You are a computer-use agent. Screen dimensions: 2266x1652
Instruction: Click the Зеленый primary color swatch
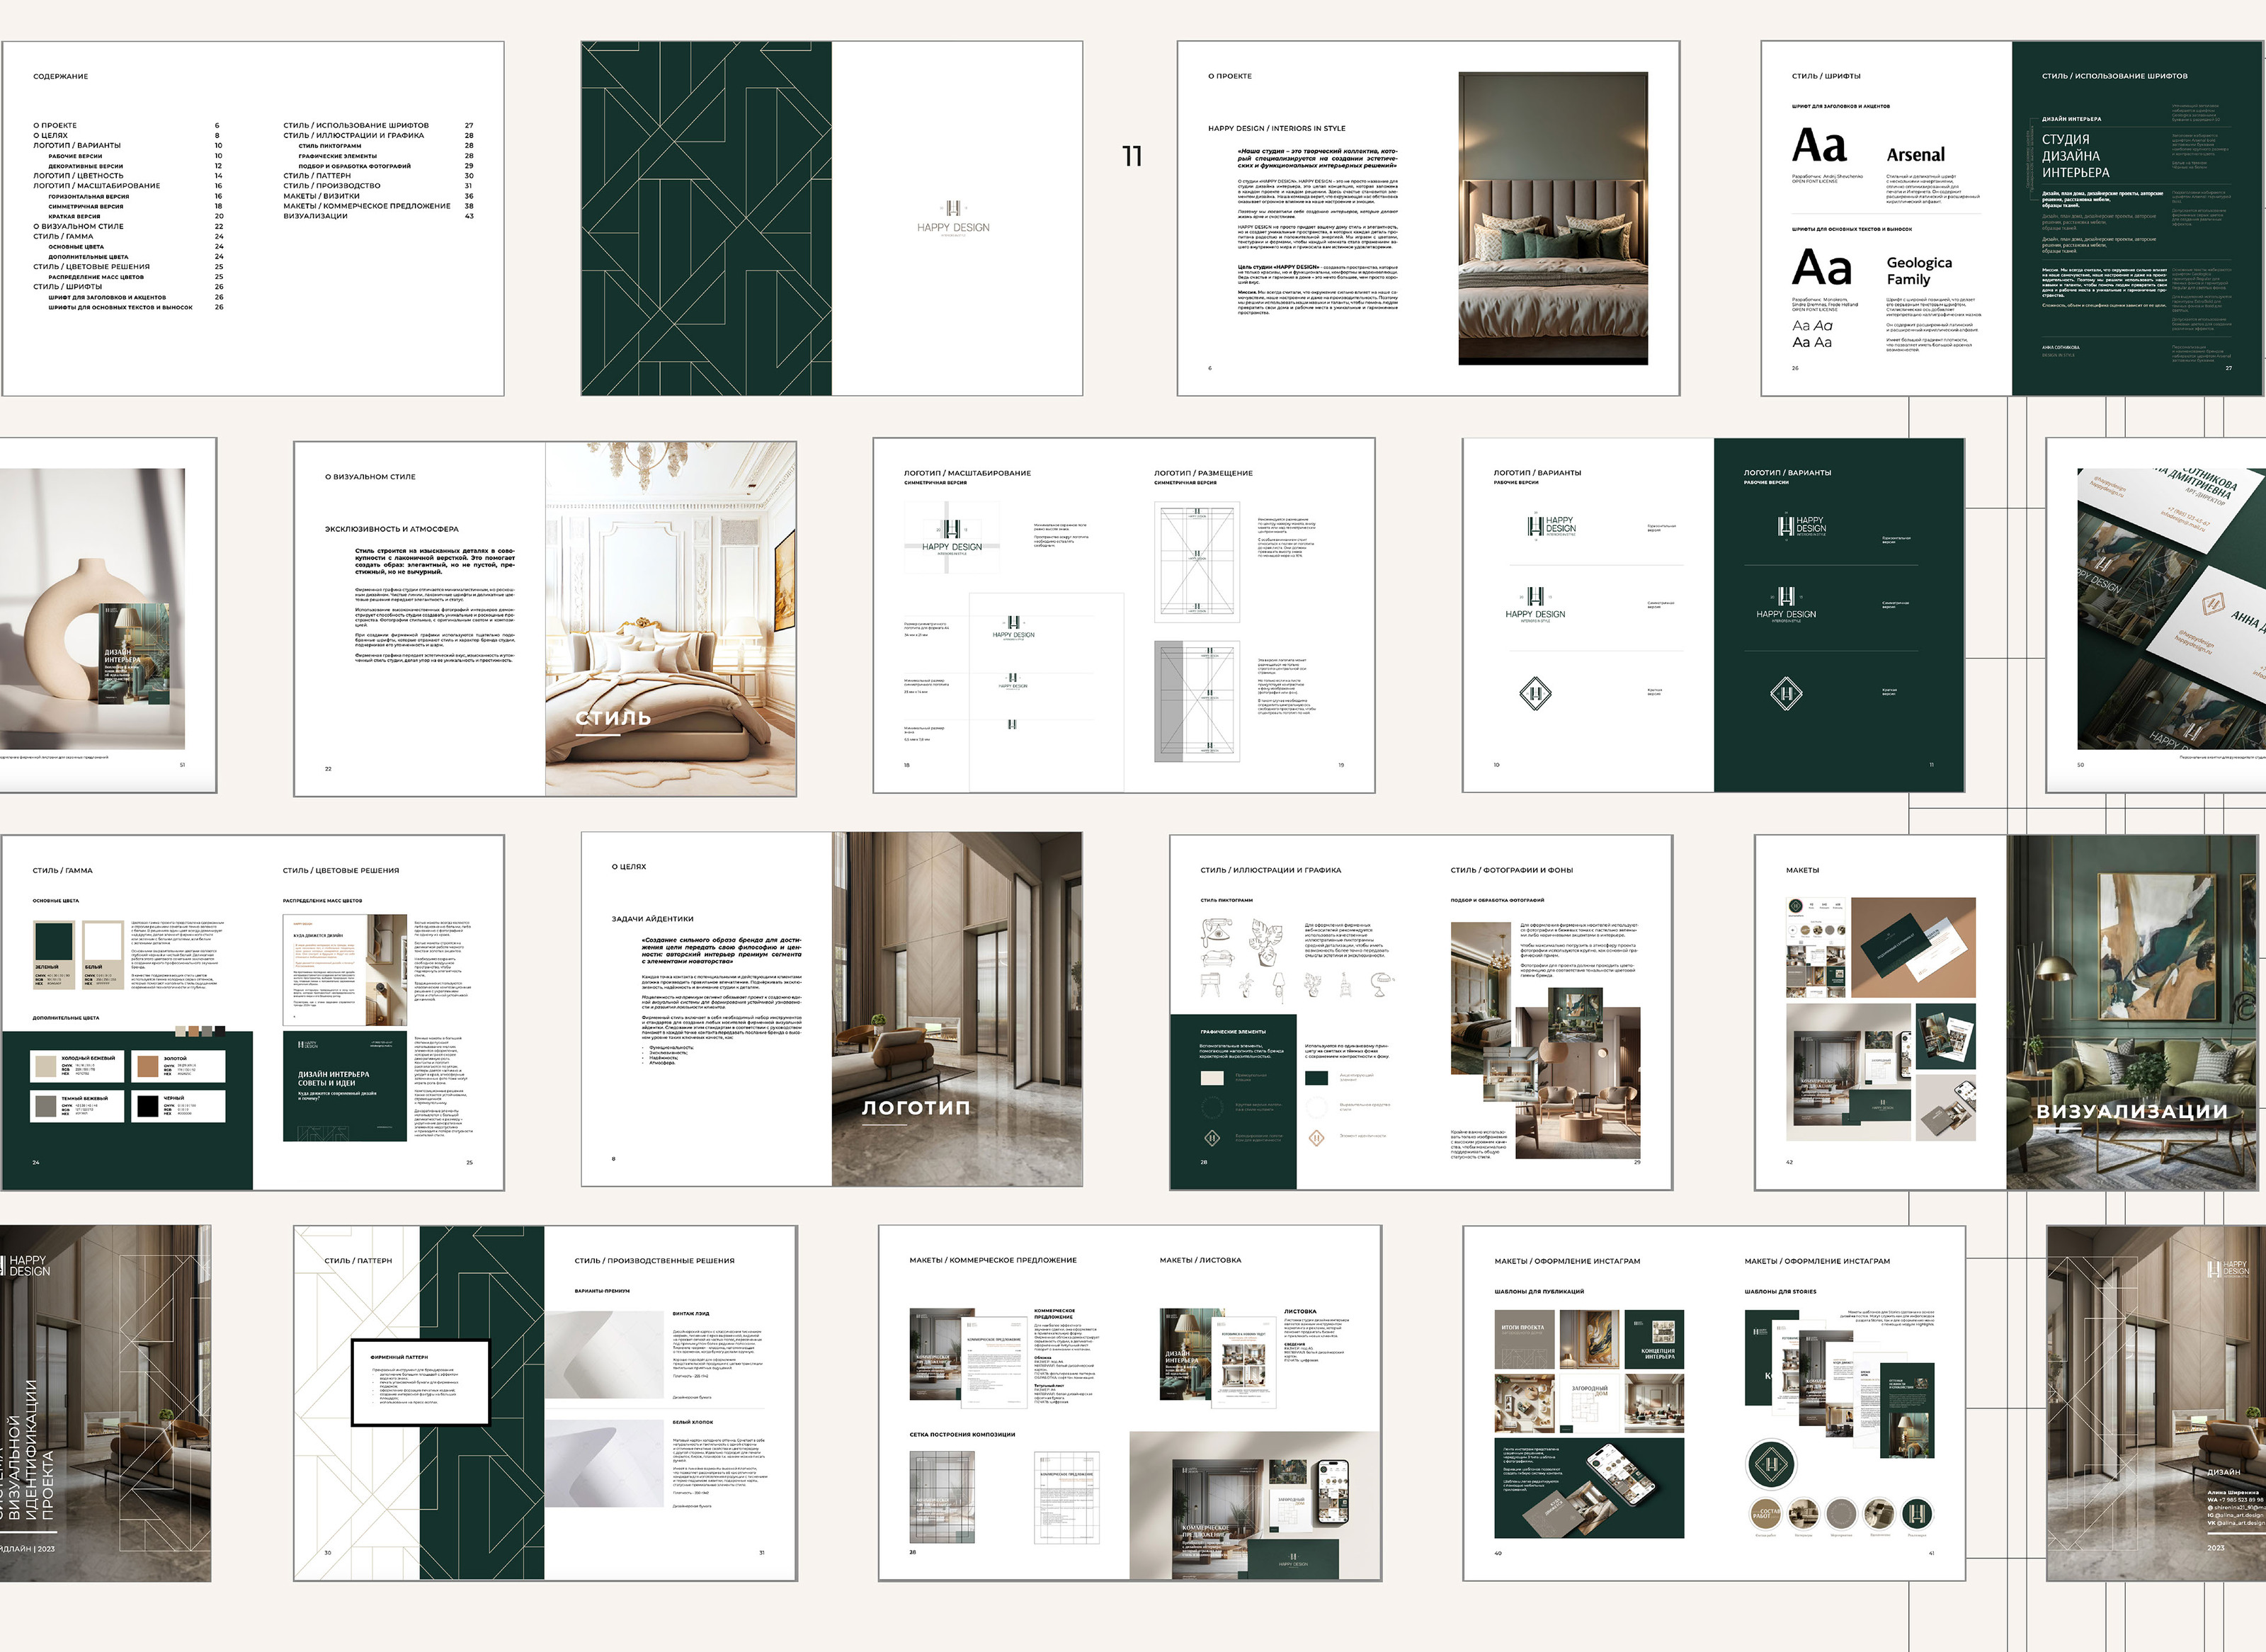pyautogui.click(x=54, y=943)
